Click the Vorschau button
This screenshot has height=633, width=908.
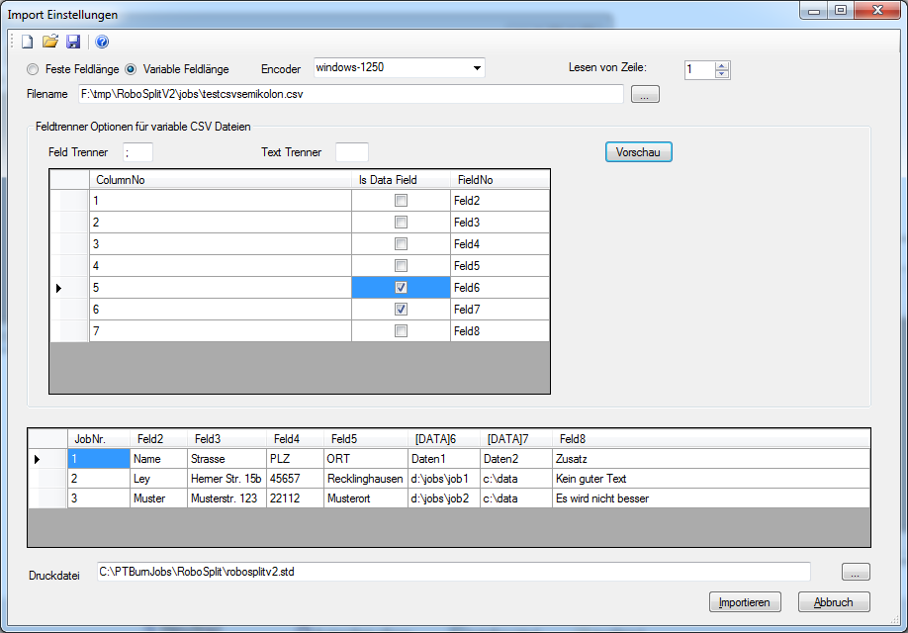[x=638, y=152]
